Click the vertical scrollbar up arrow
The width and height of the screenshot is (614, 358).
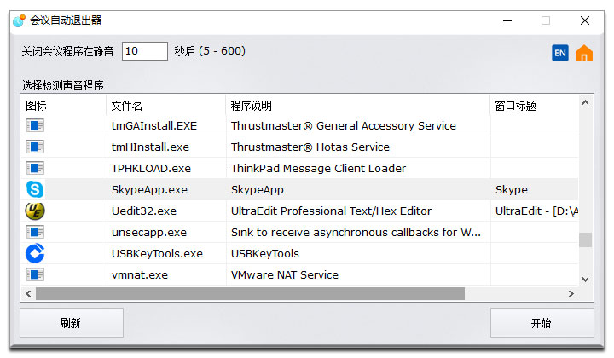(x=585, y=103)
